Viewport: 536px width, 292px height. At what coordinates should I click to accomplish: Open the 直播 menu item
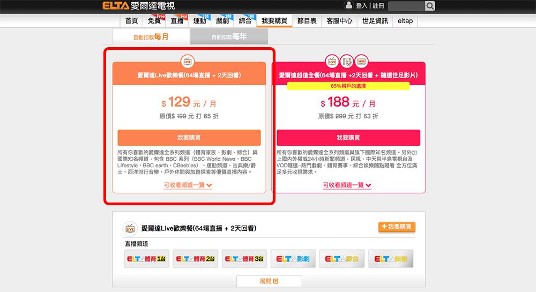coord(177,21)
